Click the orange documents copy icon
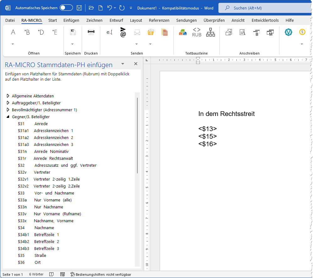Viewport: 313px width, 278px height. click(x=164, y=32)
